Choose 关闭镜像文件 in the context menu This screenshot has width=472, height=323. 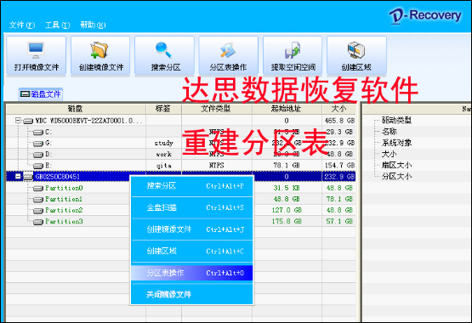[x=192, y=294]
